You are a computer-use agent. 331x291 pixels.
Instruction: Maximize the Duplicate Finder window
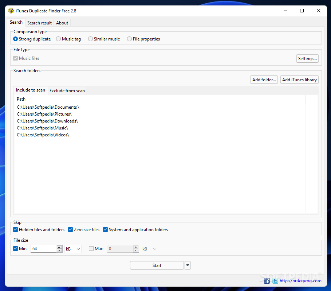click(x=302, y=11)
